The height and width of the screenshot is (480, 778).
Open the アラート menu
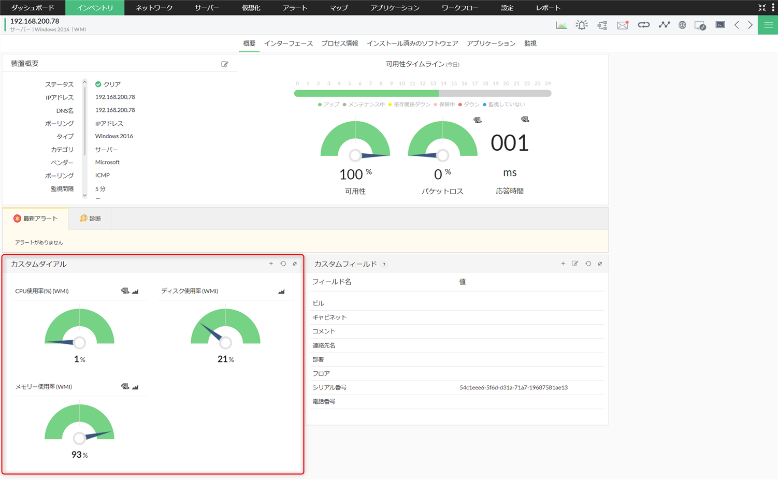(295, 8)
